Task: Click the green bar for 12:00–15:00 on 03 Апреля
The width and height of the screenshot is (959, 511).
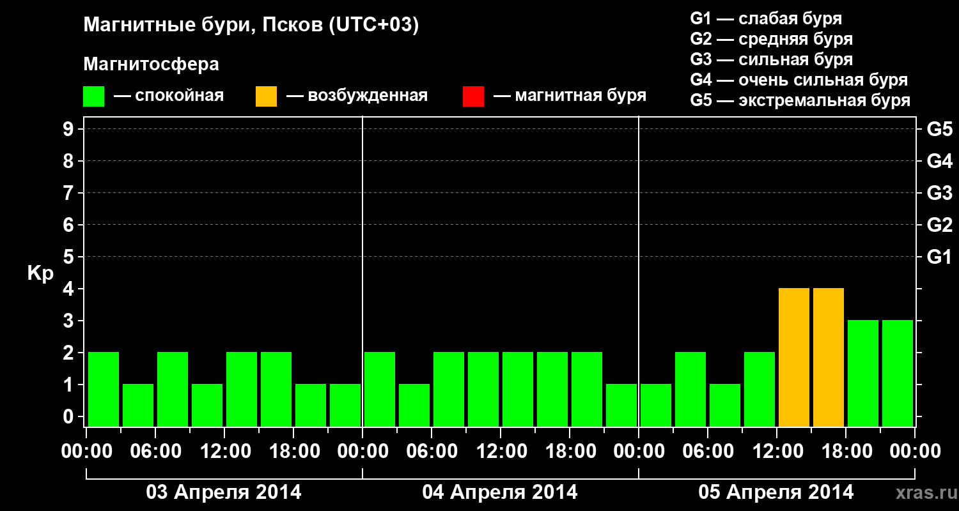Action: click(242, 389)
